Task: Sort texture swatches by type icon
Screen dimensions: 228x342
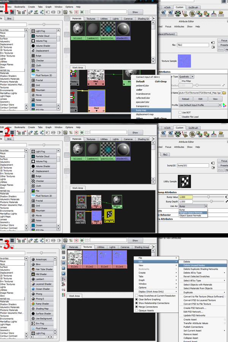Action: (63, 284)
